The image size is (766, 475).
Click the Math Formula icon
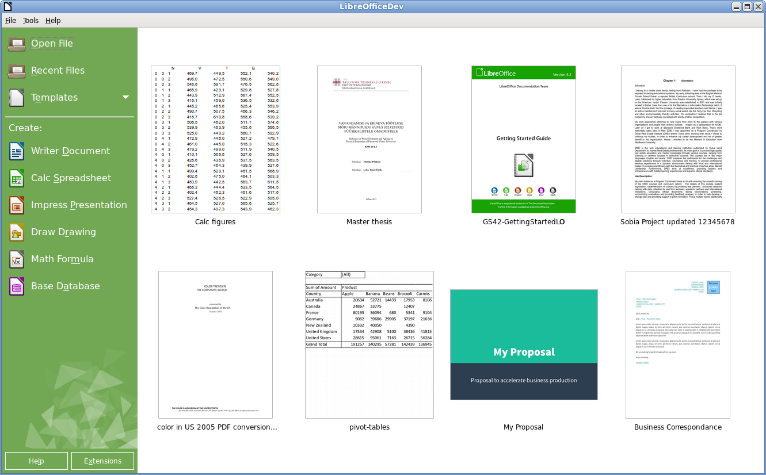pos(17,259)
